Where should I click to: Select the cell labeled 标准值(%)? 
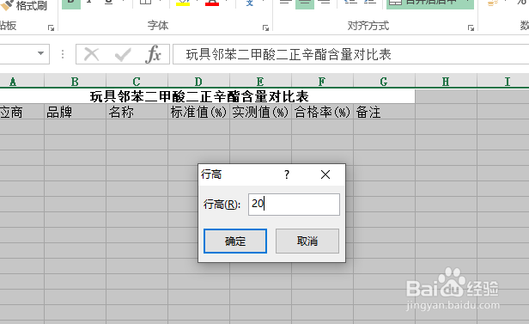point(198,112)
